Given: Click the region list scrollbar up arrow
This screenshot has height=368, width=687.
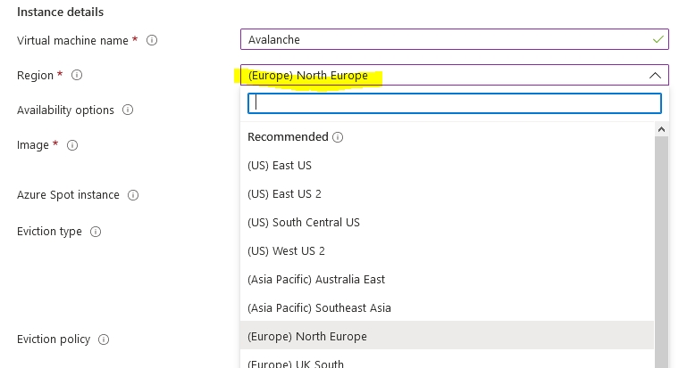Looking at the screenshot, I should click(x=662, y=130).
